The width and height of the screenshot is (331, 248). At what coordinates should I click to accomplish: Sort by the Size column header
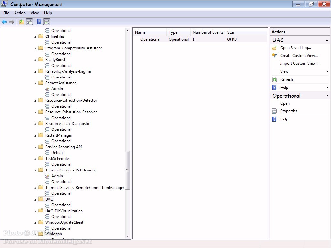[246, 32]
